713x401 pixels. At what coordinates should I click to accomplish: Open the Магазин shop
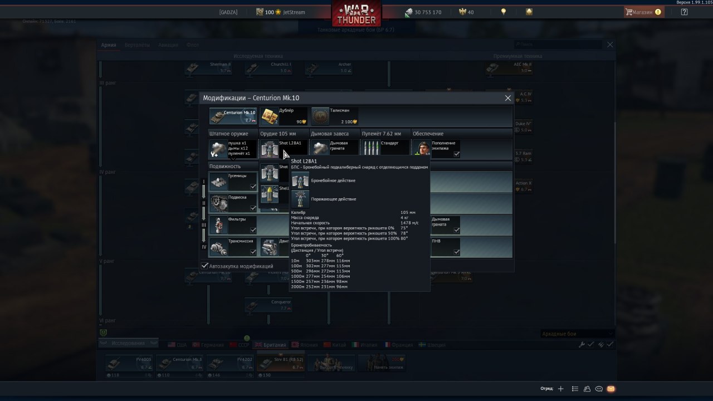click(644, 12)
